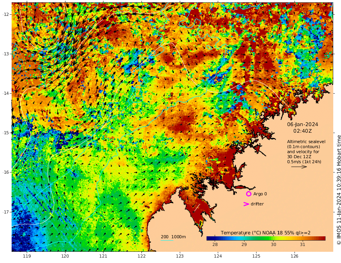This screenshot has height=263, width=341.
Task: Click the 'Altimetric sealevel' legend text
Action: coord(306,142)
